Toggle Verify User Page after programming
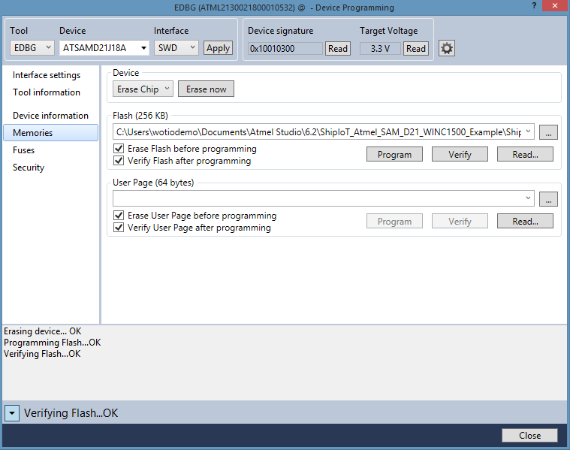 (119, 228)
